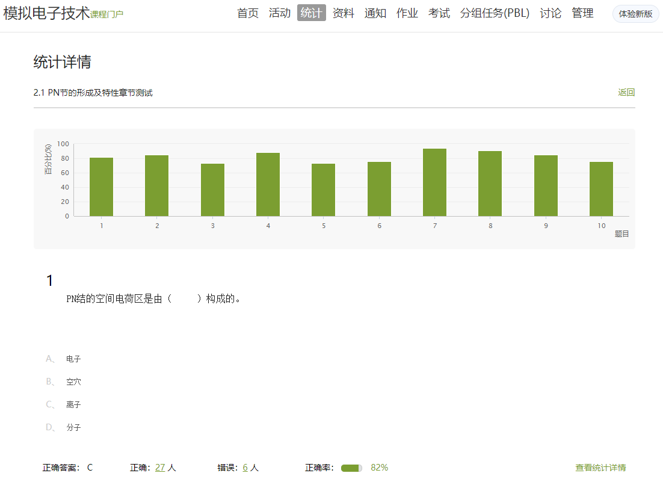Select the 统计 tab
Screen dimensions: 663x479
pyautogui.click(x=311, y=13)
